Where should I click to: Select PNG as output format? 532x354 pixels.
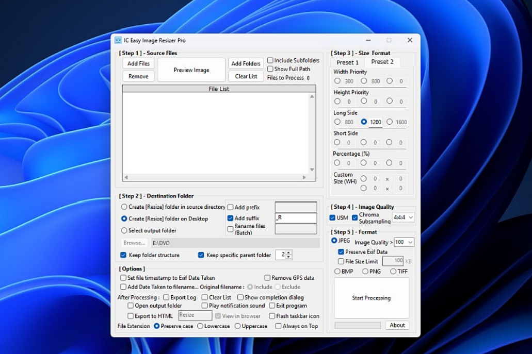pyautogui.click(x=366, y=272)
